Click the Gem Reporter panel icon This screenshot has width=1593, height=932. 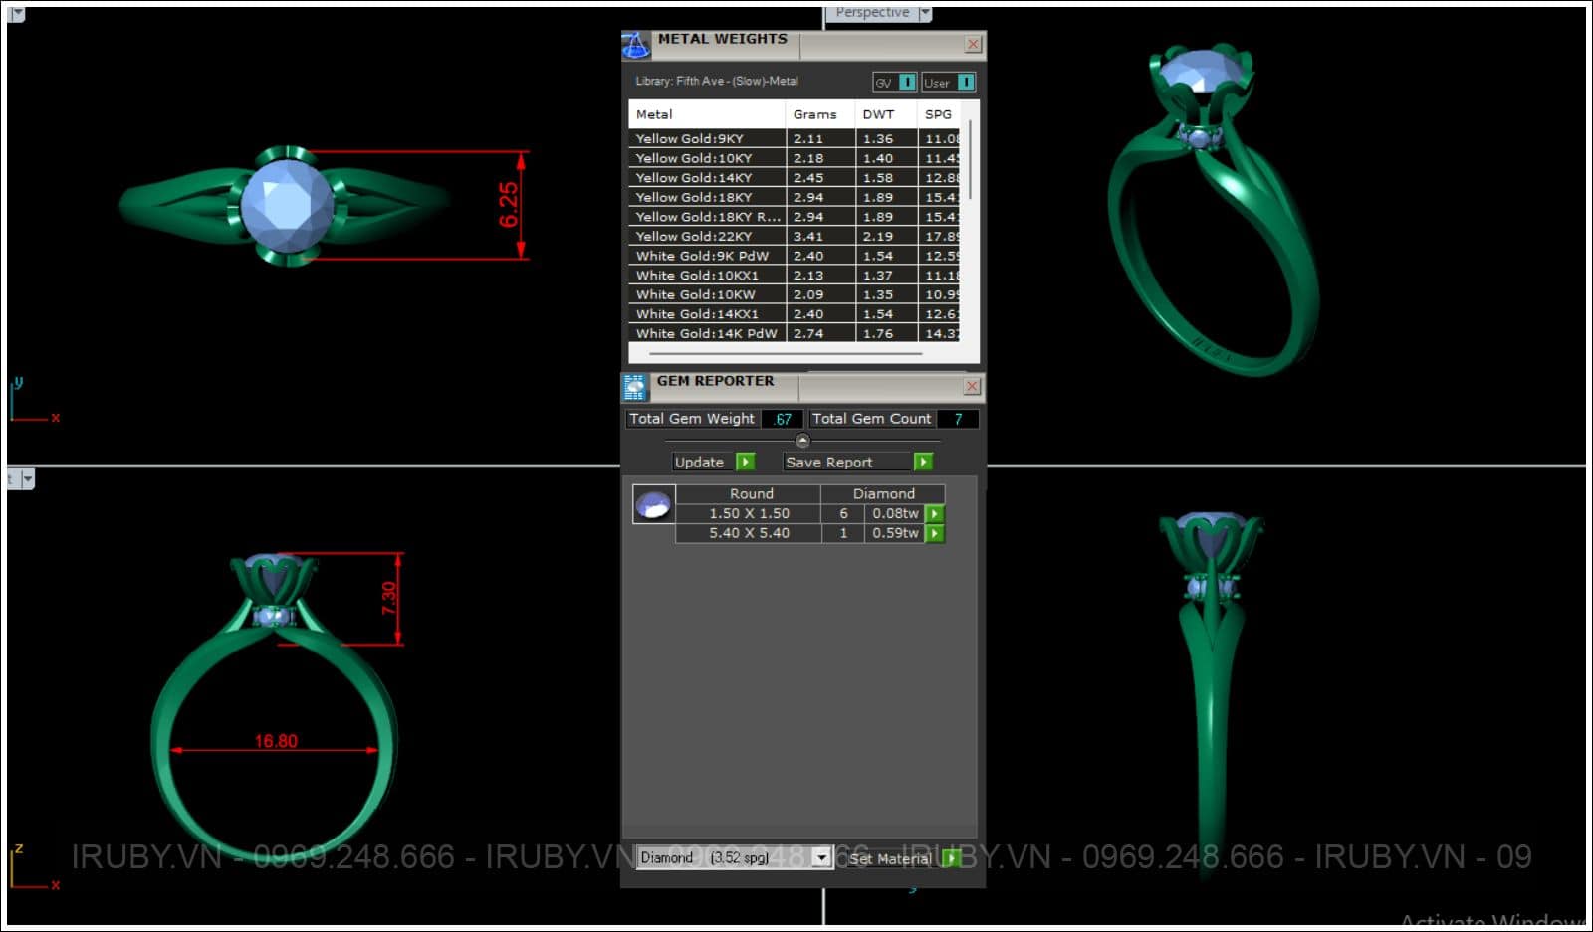pos(634,387)
